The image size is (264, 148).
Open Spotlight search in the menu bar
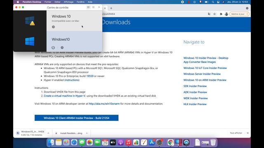(x=213, y=2)
